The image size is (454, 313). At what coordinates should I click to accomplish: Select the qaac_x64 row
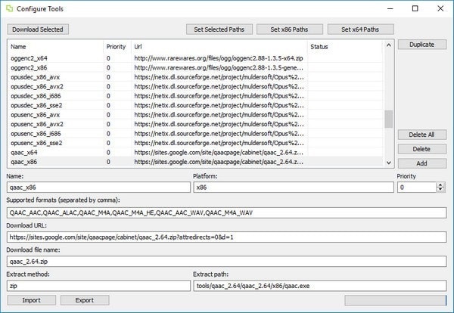195,152
